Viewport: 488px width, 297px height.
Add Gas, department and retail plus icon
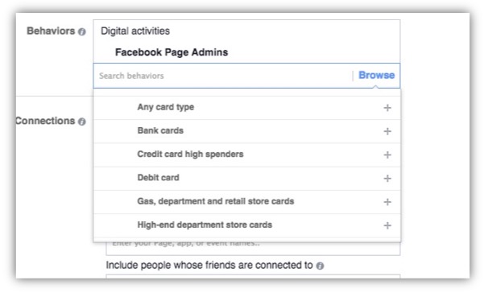tap(387, 202)
